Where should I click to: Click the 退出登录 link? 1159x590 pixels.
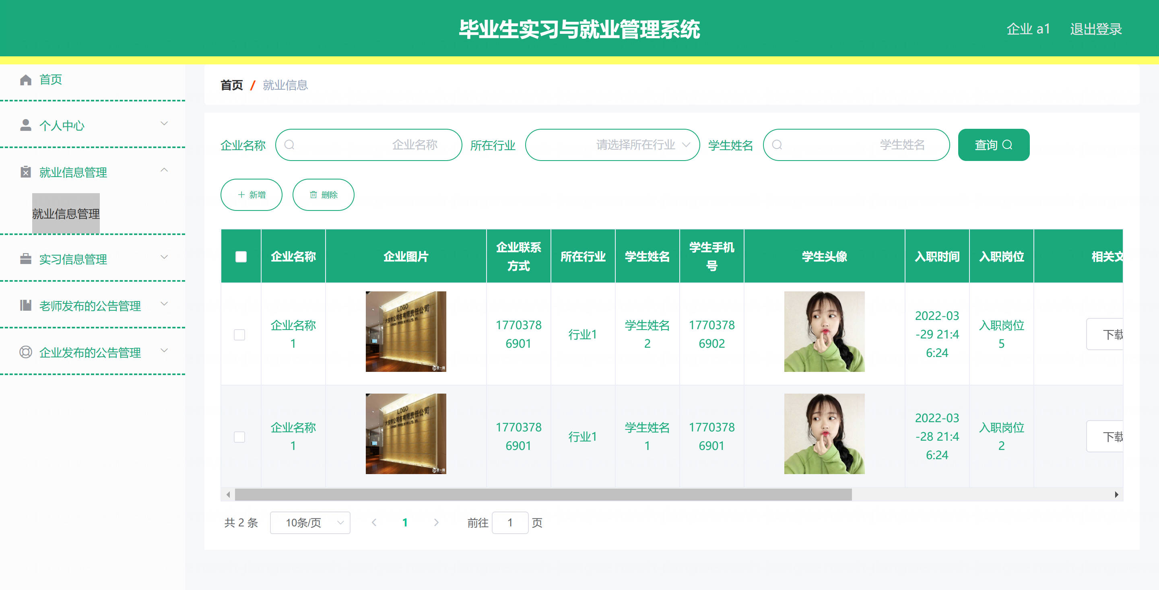click(1095, 29)
